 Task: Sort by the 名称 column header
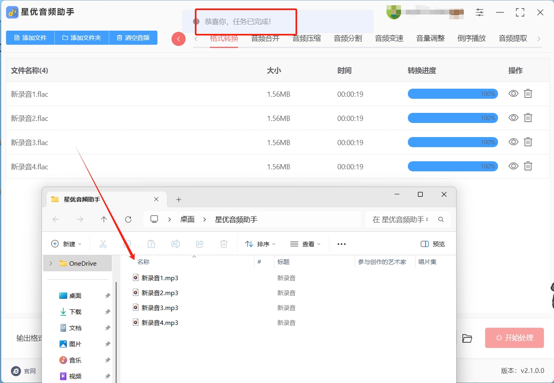coord(143,262)
